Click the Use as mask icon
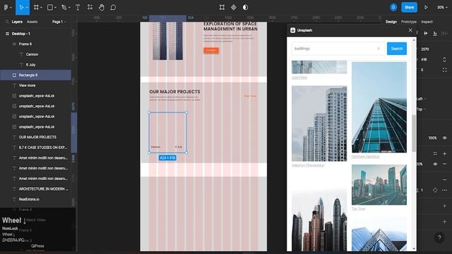 [x=245, y=8]
